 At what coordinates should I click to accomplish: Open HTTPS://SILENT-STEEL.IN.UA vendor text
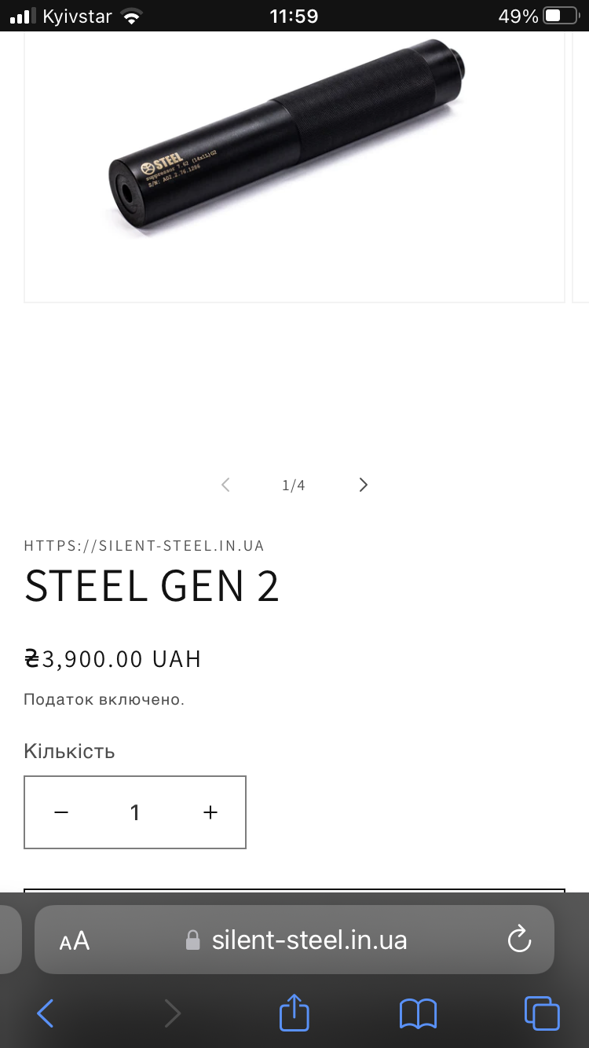(144, 545)
